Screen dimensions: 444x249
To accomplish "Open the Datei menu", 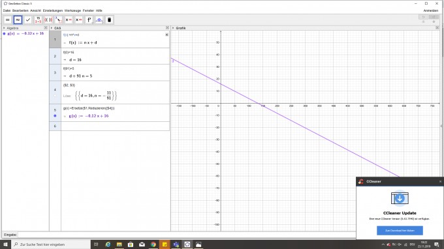I will 7,10.
